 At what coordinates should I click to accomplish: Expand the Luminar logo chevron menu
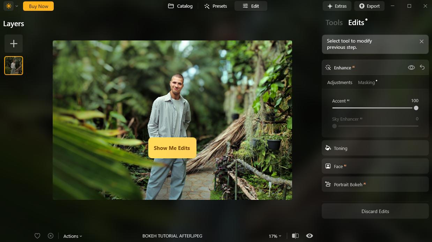[16, 6]
